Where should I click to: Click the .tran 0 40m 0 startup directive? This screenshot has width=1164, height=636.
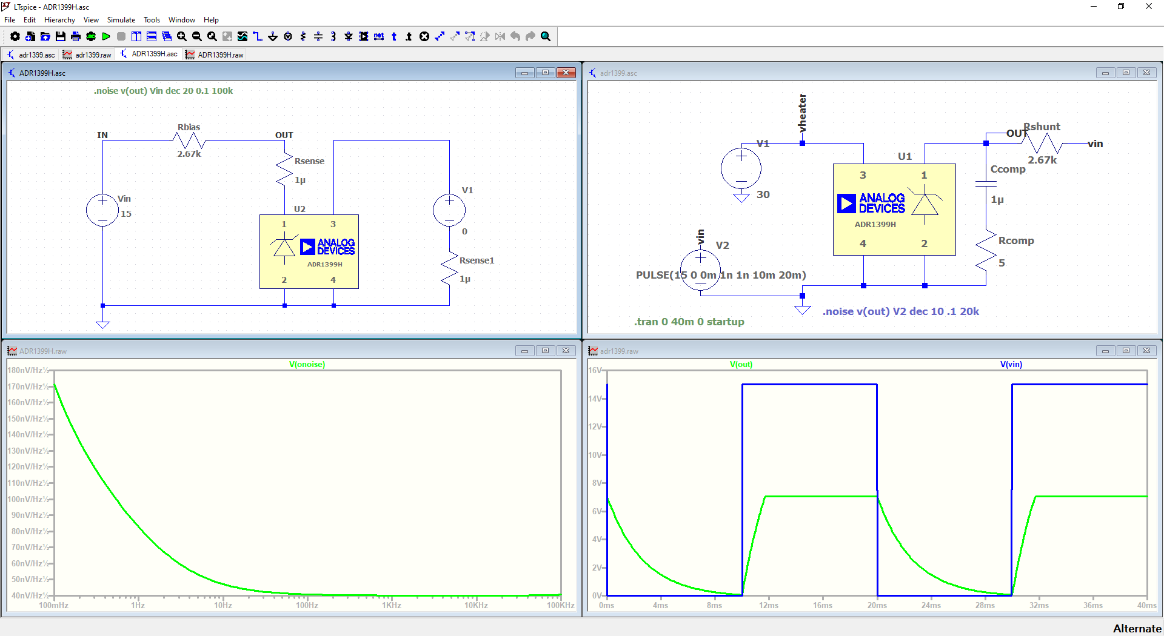pyautogui.click(x=689, y=322)
